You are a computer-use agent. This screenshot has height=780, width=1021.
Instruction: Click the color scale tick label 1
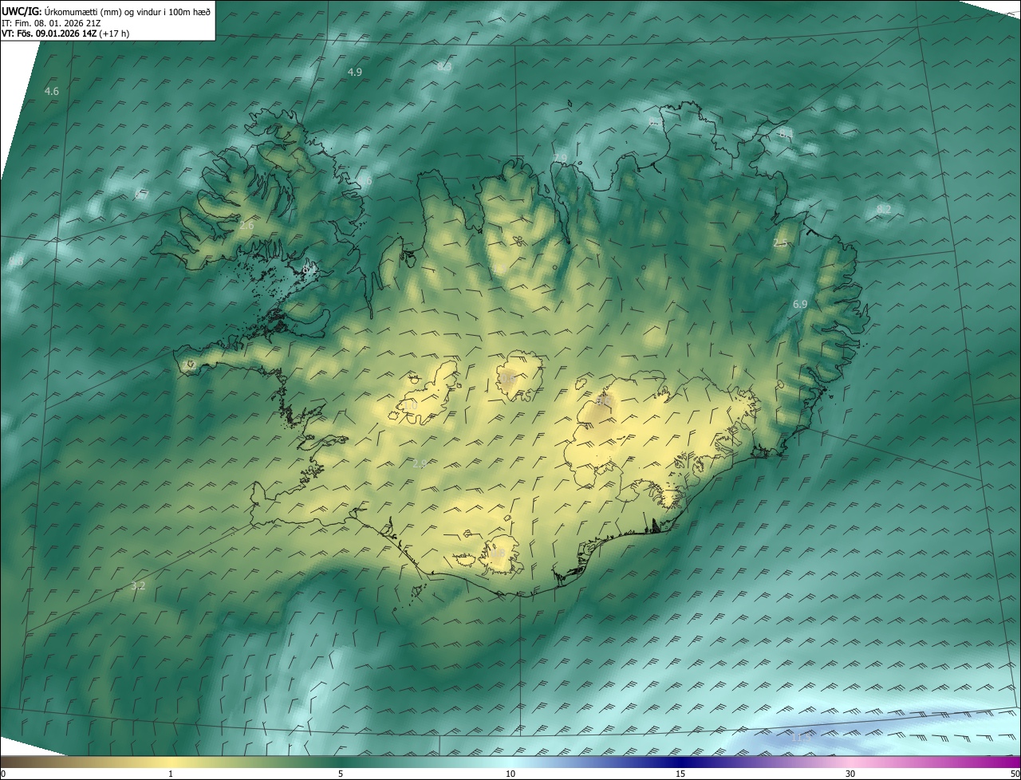[171, 774]
